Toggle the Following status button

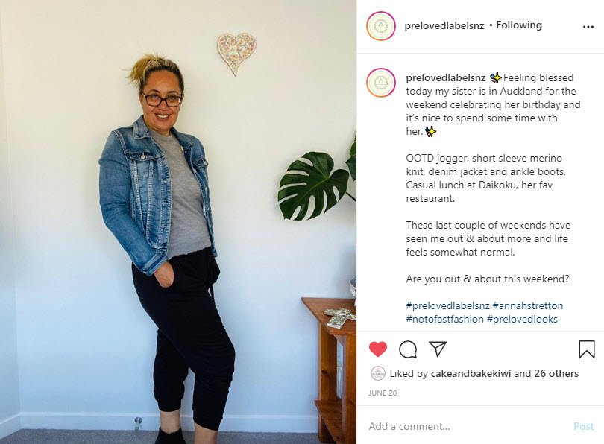[519, 25]
